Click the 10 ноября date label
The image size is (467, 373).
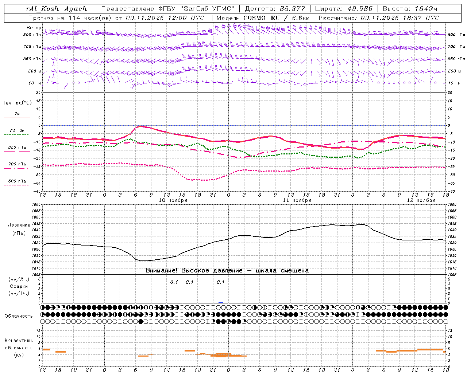coord(173,200)
